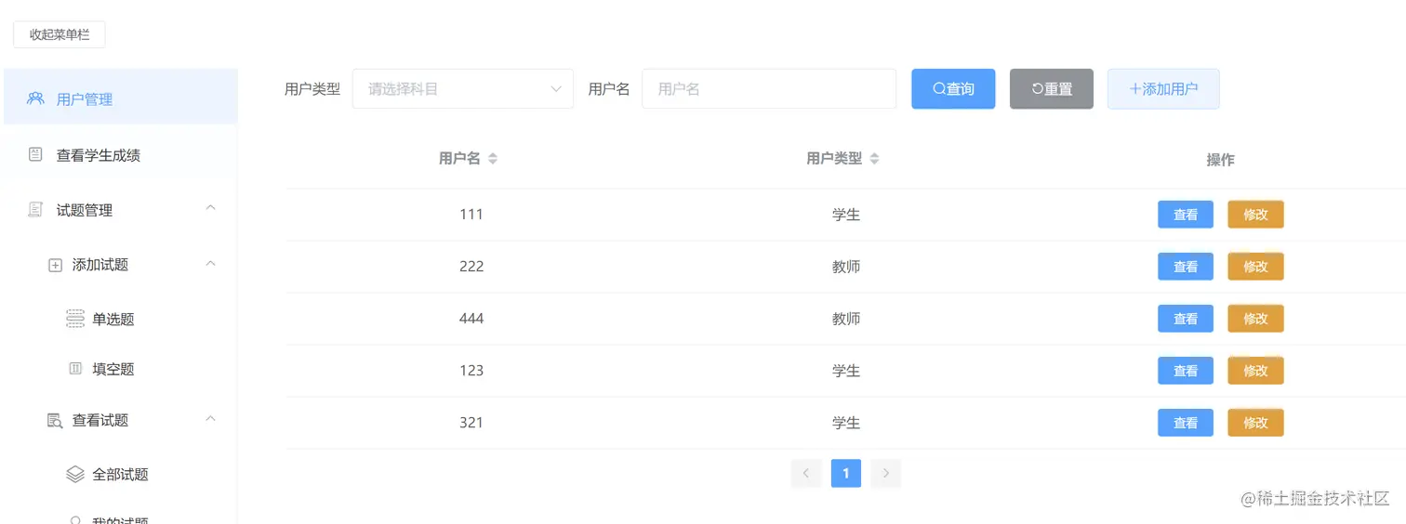Collapse the 查看试题 submenu chevron

coord(211,419)
